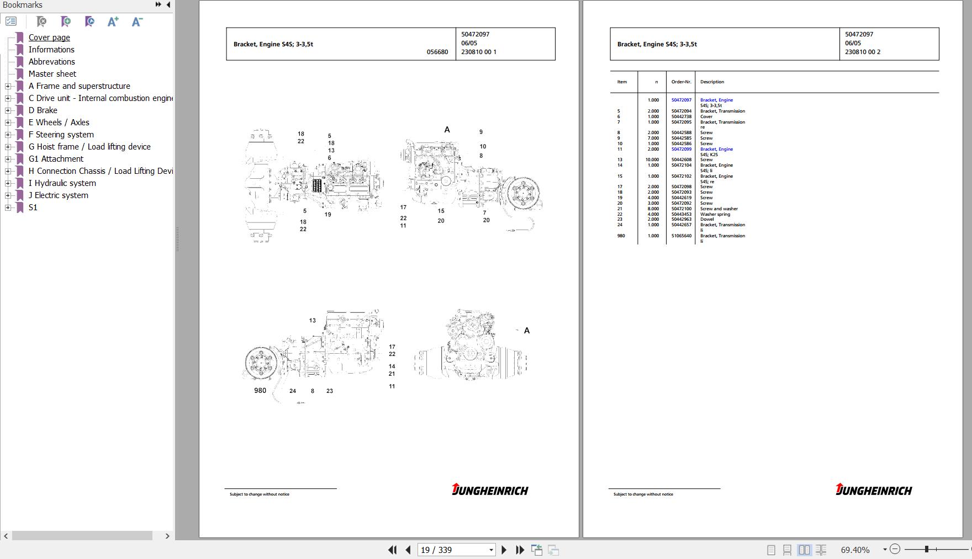Click the Abbrevations bookmark icon

pos(20,62)
